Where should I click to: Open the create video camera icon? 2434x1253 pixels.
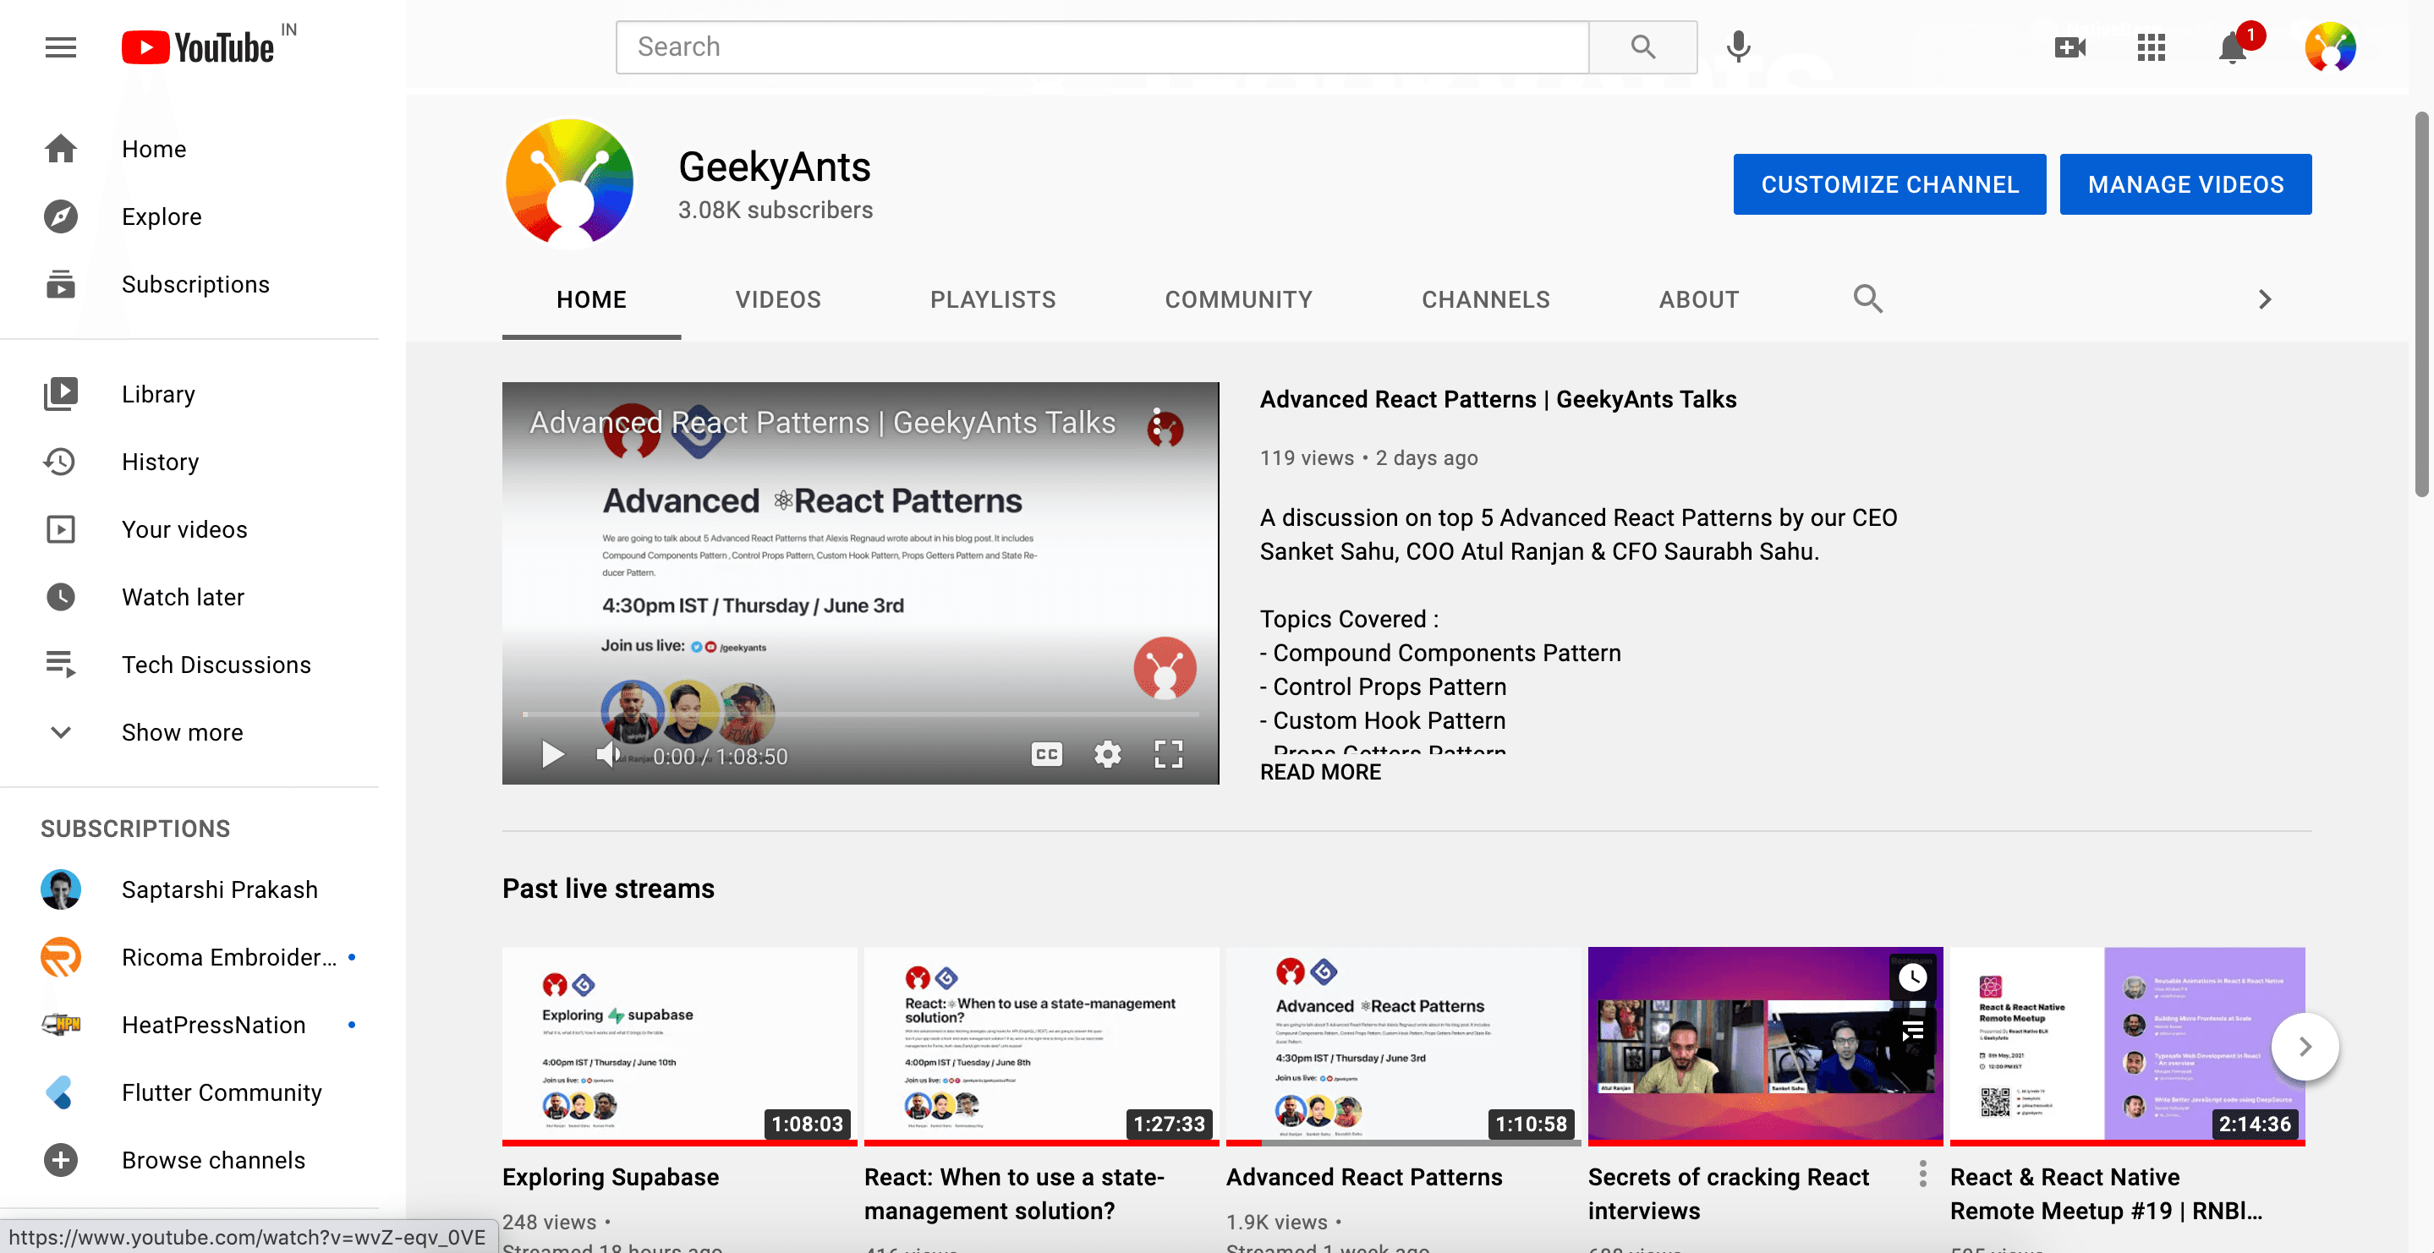2069,47
